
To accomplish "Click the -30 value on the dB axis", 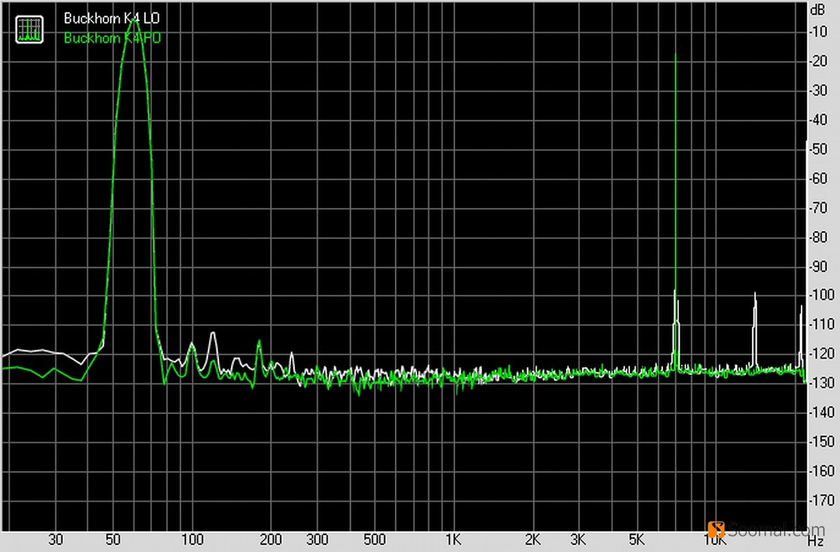I will point(818,90).
